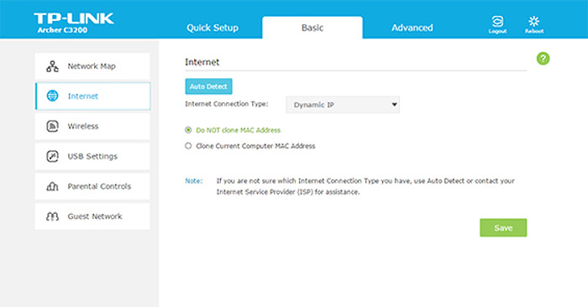Open the Internet menu item
588x307 pixels.
tap(92, 96)
